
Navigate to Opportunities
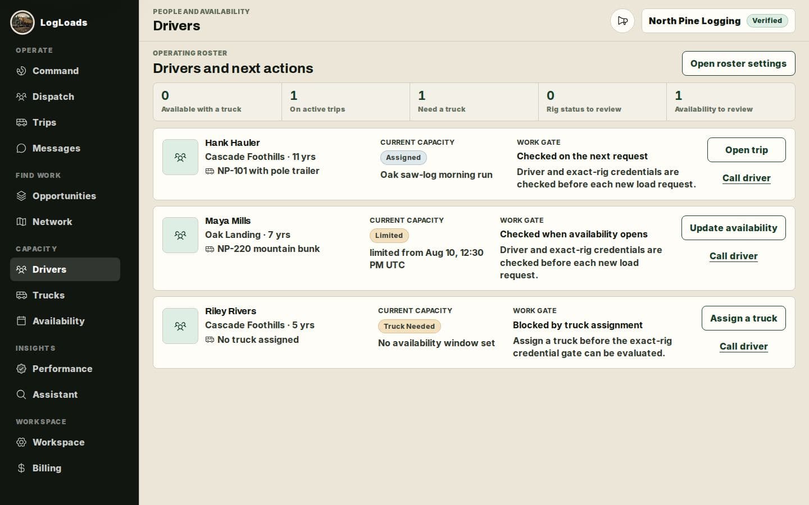(65, 196)
